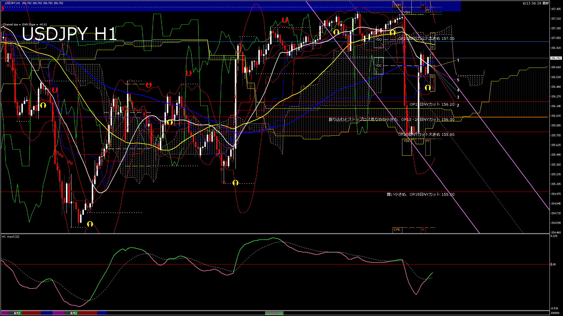The image size is (563, 316).
Task: Click the 6/13 date marker
Action: [x=74, y=313]
